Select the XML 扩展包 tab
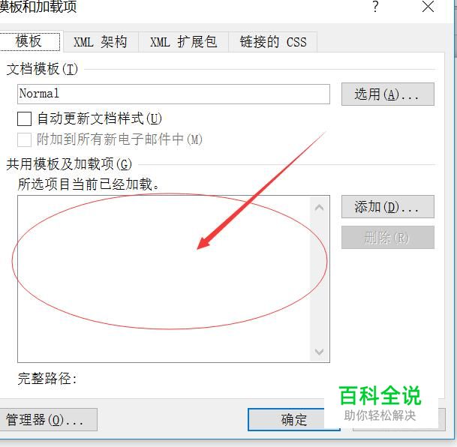The image size is (457, 447). point(183,42)
